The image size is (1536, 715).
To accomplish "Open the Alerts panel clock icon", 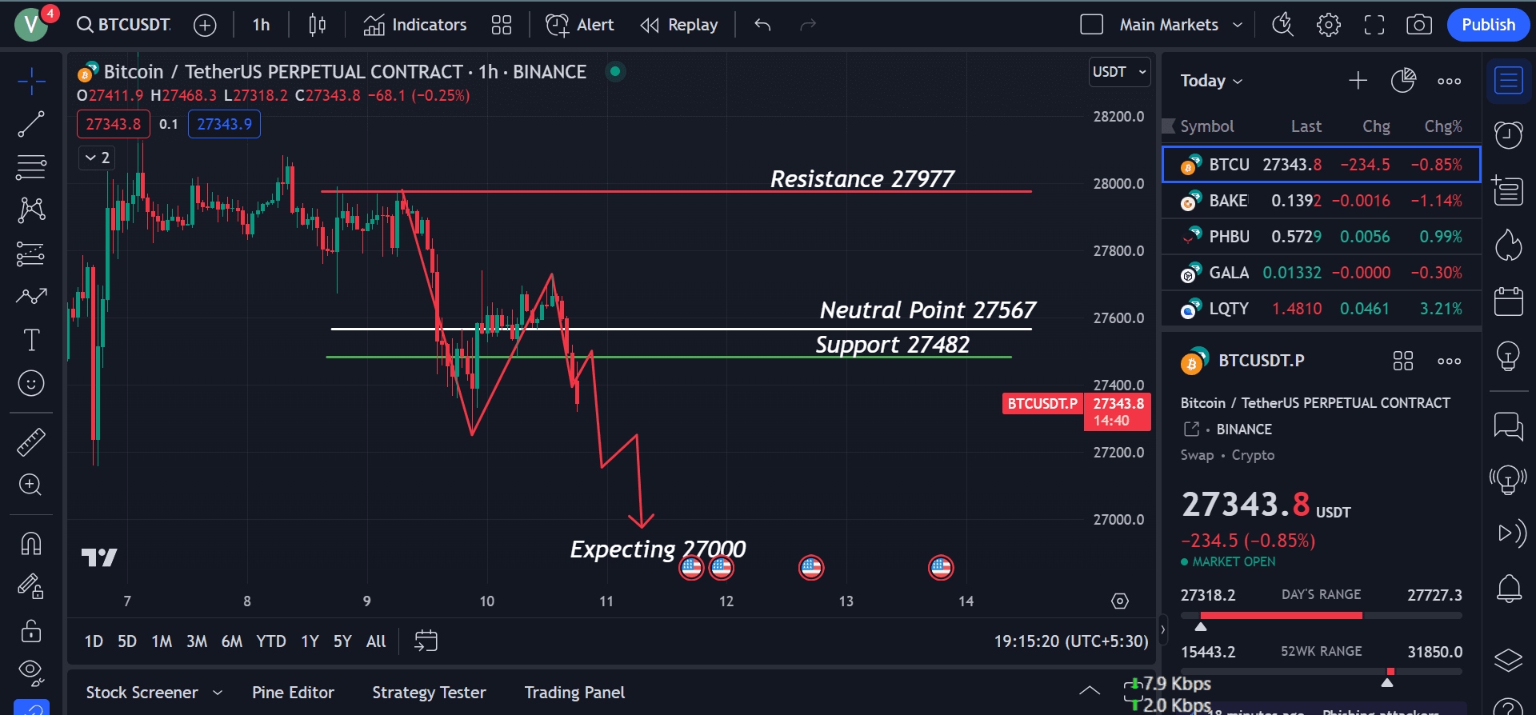I will [x=1508, y=134].
